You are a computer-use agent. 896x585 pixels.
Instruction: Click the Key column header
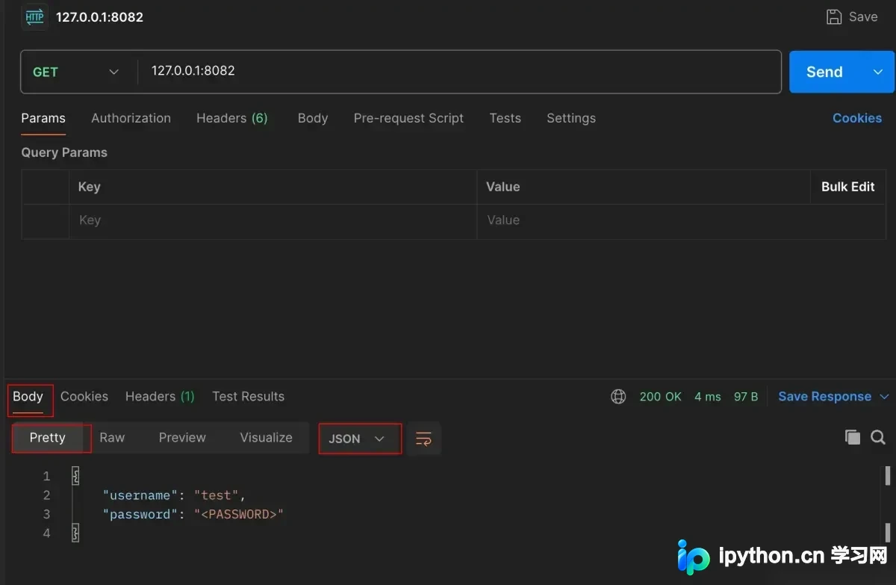click(90, 187)
